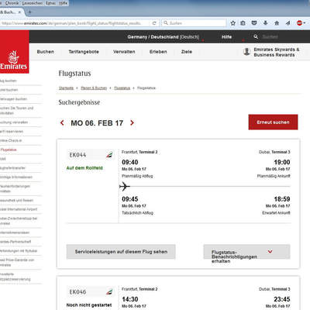The image size is (310, 310).
Task: Open the Germany / Deutschland region selector
Action: [x=163, y=37]
